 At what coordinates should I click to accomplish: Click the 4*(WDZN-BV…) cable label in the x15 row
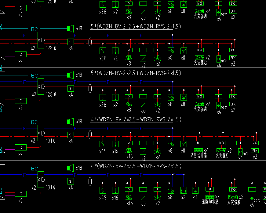coord(136,119)
